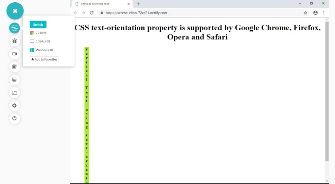Start video recording with camera icon

click(14, 54)
